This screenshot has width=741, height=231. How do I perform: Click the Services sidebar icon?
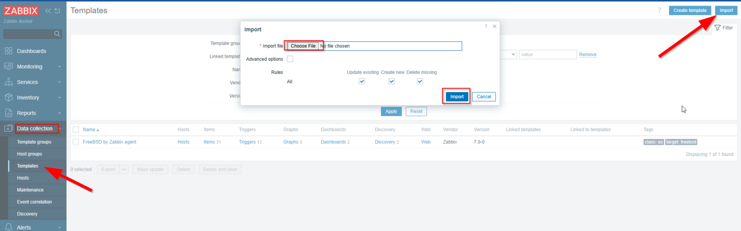point(9,82)
